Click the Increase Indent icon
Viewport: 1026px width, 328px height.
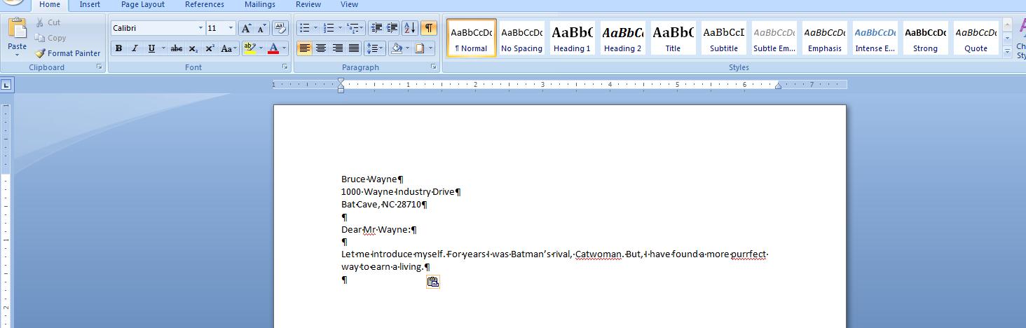click(393, 28)
